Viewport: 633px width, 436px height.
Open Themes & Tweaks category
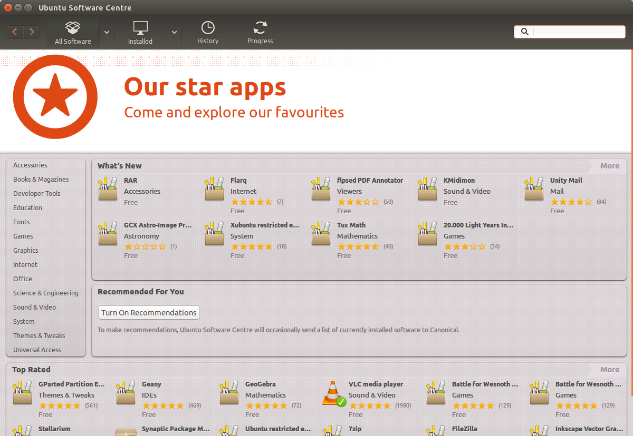click(39, 336)
